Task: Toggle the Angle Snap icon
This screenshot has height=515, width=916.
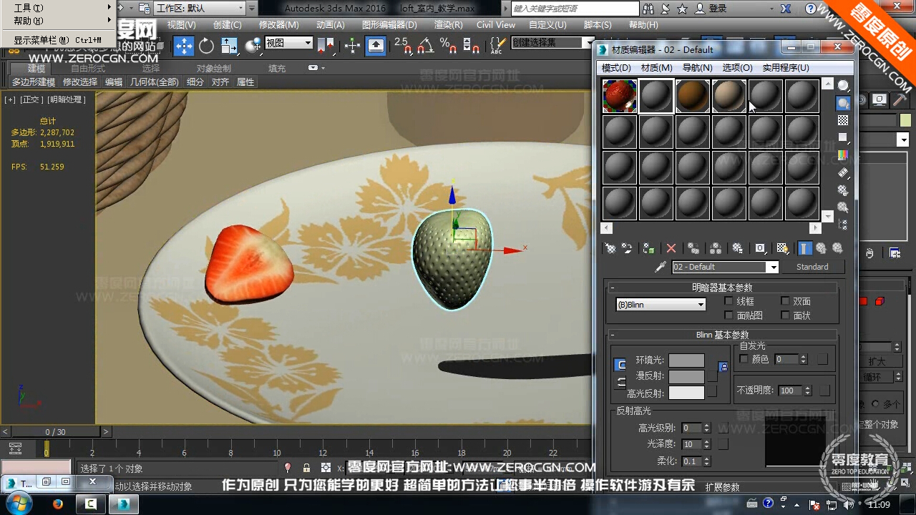Action: point(427,46)
